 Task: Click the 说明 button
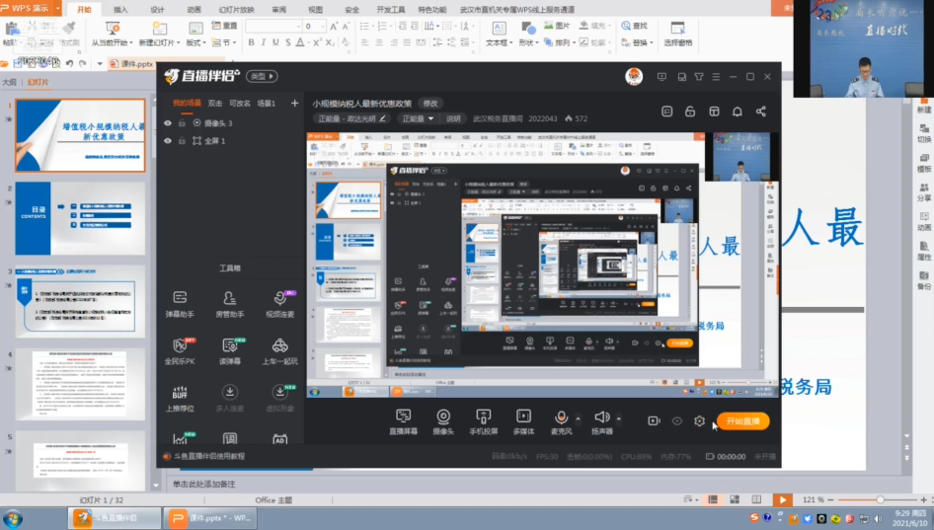pos(453,118)
